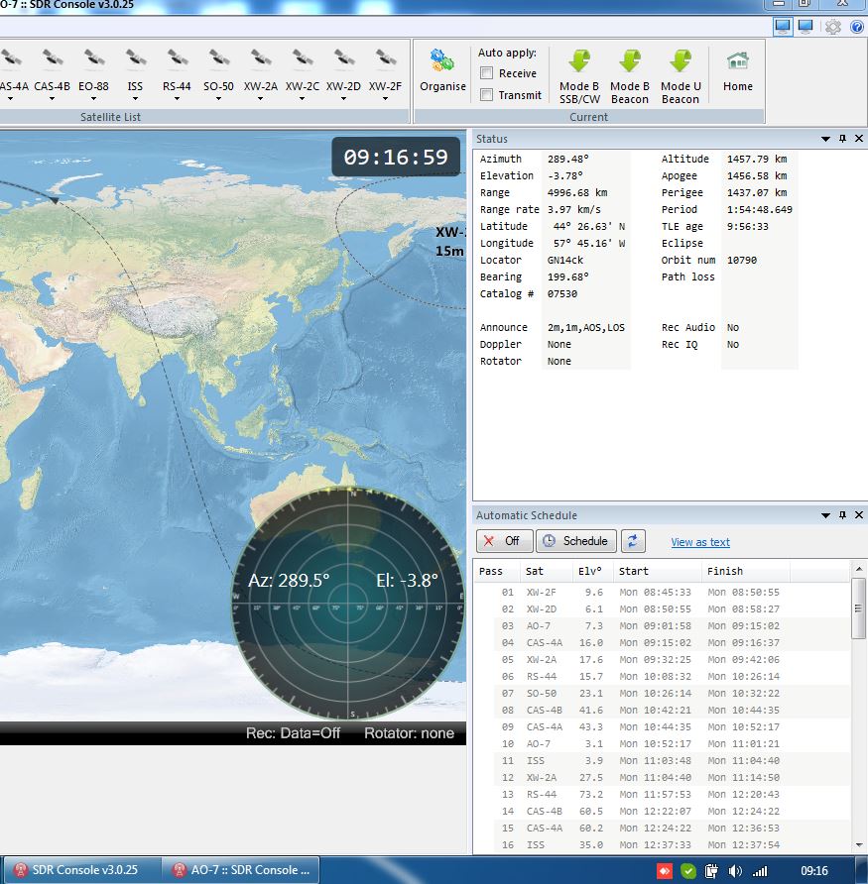The height and width of the screenshot is (884, 868).
Task: Apply Mode U Beacon setting
Action: [681, 75]
